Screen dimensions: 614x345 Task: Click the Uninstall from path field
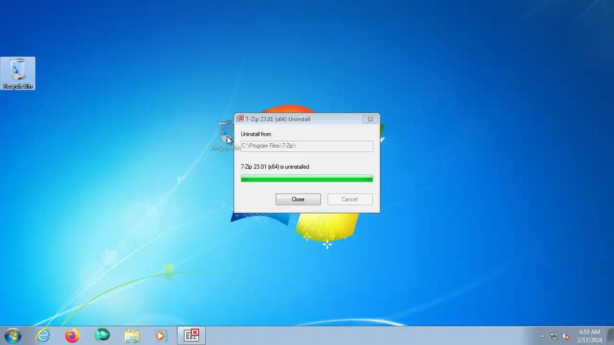coord(307,146)
